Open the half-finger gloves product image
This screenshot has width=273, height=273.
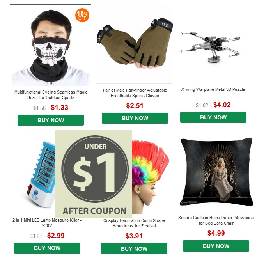(x=135, y=44)
